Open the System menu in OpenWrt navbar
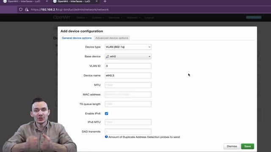The height and width of the screenshot is (152, 271). pyautogui.click(x=98, y=18)
